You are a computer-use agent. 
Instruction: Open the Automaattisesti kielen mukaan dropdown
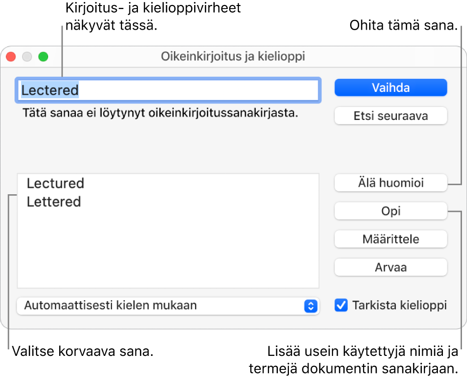161,305
